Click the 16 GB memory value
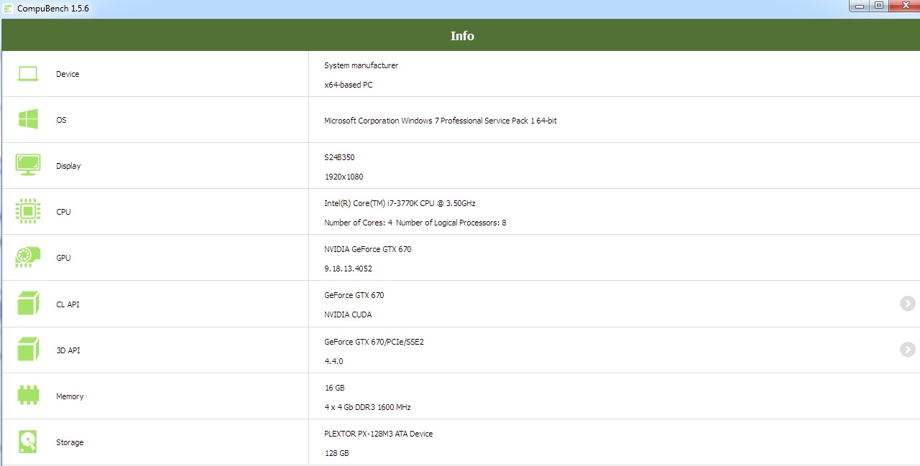 (334, 388)
